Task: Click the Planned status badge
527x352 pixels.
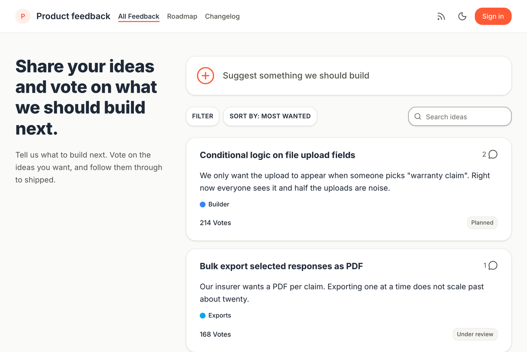Action: click(482, 223)
